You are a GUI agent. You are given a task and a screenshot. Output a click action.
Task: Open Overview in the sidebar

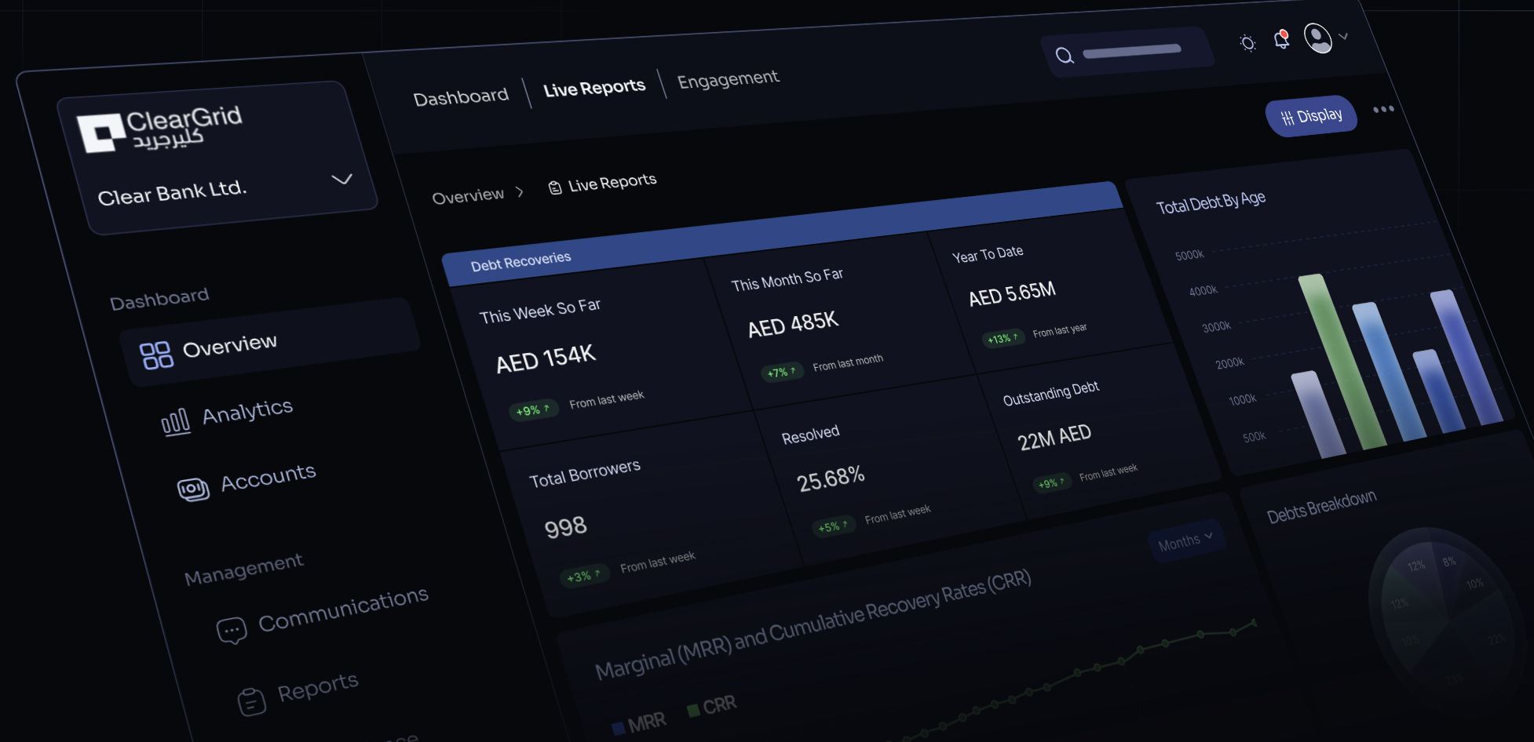click(270, 342)
